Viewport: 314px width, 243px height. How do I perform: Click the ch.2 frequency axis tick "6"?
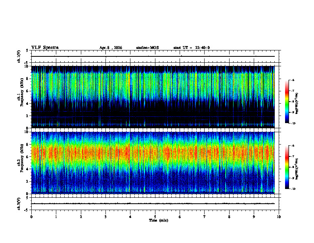point(27,157)
